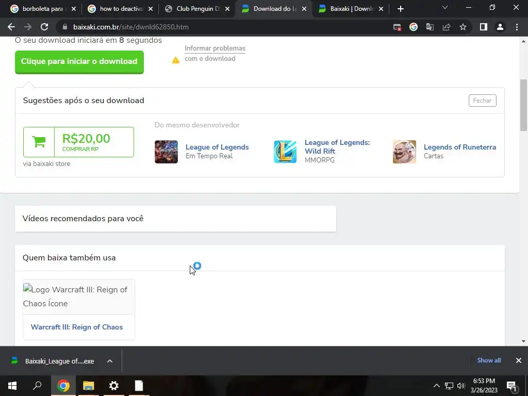Click the Google icon in address bar
Viewport: 528px width, 396px height.
(414, 27)
